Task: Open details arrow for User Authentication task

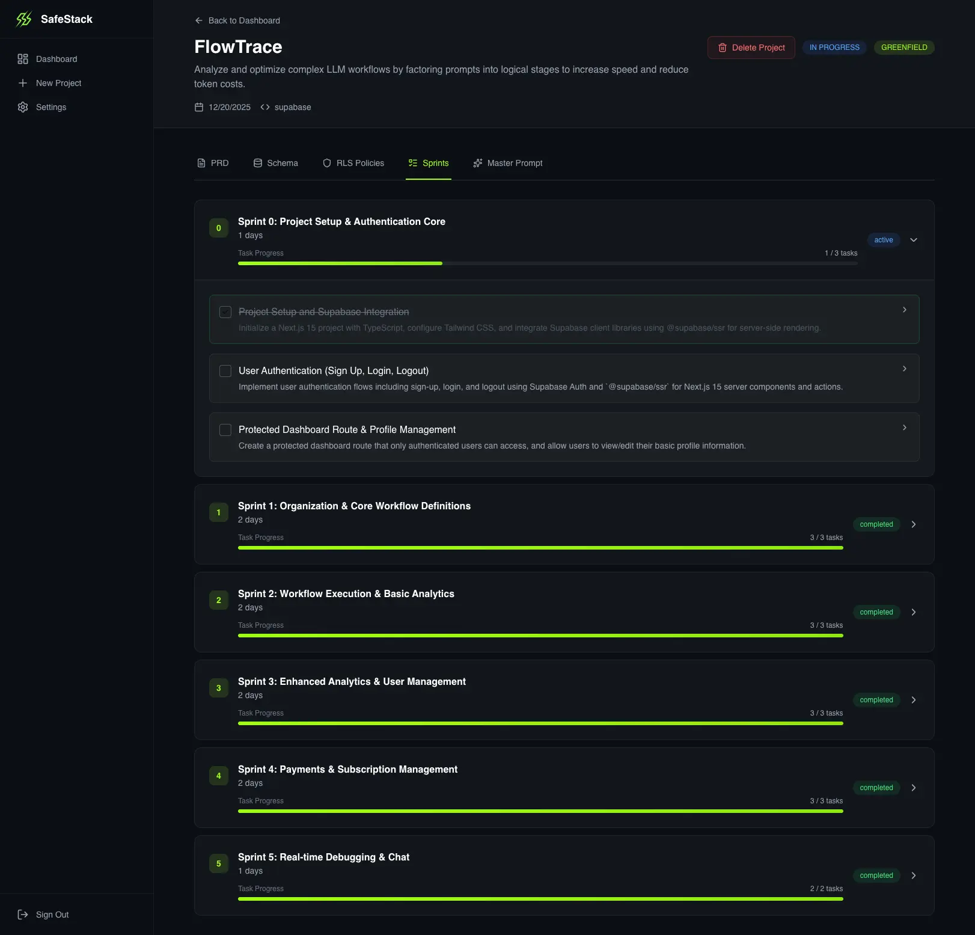Action: coord(905,369)
